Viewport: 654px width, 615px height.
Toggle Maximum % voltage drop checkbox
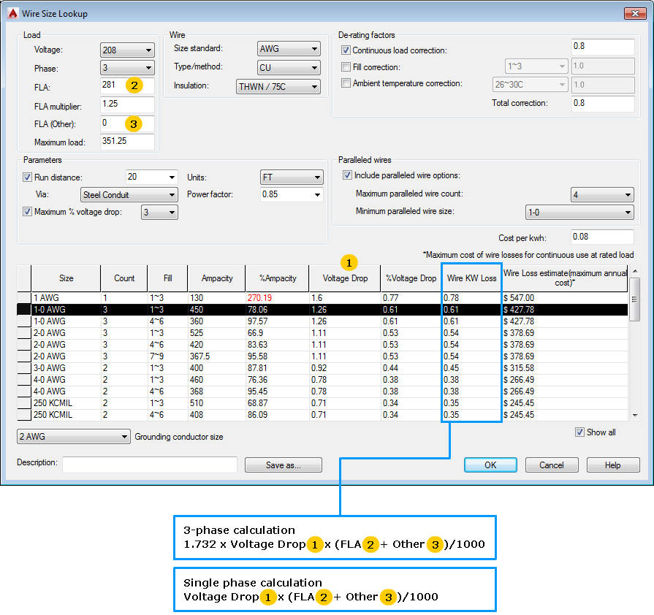click(27, 211)
